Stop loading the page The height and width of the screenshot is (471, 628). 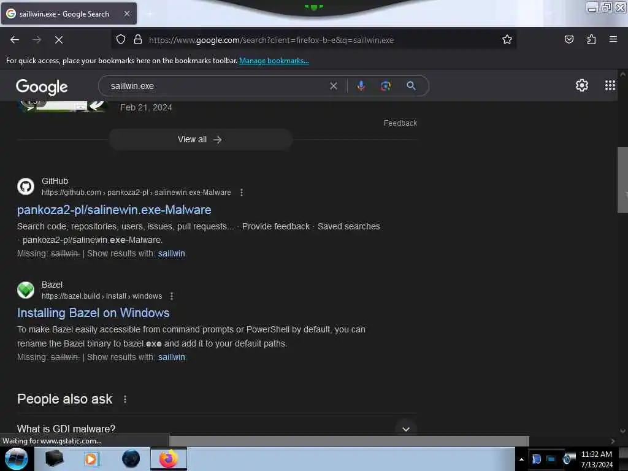coord(58,40)
